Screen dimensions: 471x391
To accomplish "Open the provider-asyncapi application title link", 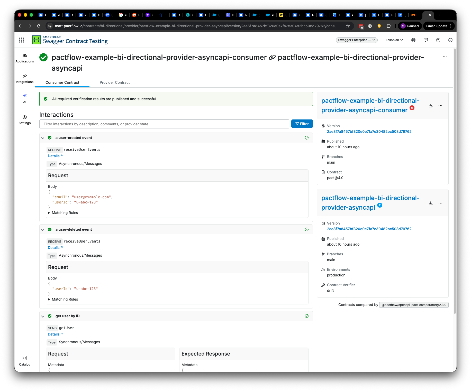I will pos(370,203).
